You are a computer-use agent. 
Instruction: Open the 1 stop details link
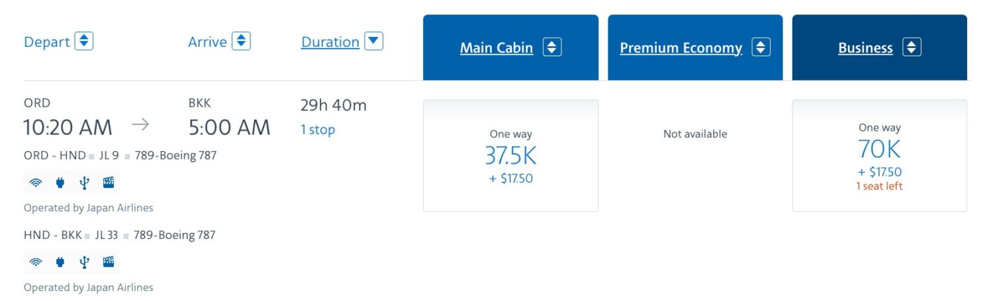(x=318, y=130)
